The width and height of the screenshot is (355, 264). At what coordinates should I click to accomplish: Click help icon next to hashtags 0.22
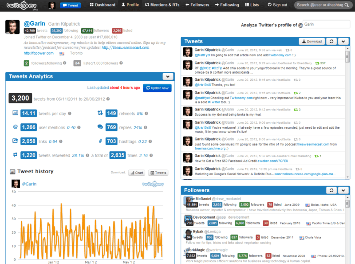coord(150,142)
